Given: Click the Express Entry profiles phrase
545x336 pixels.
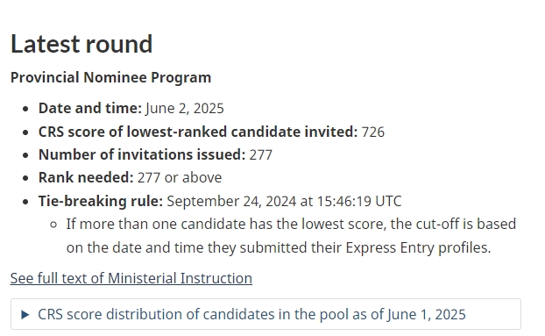Looking at the screenshot, I should click(x=418, y=248).
